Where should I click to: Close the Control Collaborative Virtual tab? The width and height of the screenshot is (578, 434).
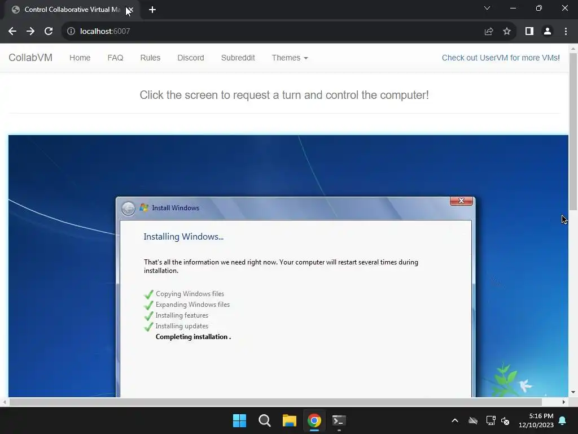point(130,10)
